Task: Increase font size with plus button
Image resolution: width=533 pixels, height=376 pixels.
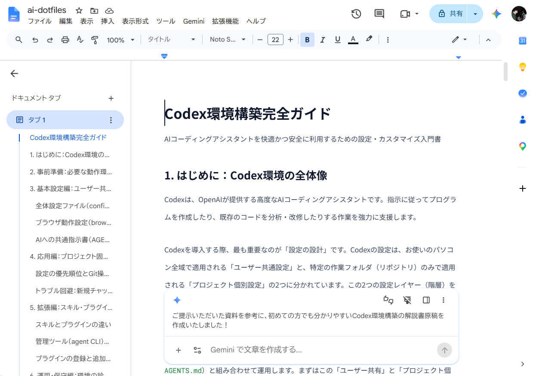Action: 290,39
